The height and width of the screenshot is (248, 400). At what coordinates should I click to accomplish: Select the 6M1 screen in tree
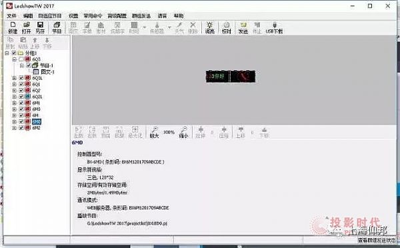pyautogui.click(x=36, y=103)
